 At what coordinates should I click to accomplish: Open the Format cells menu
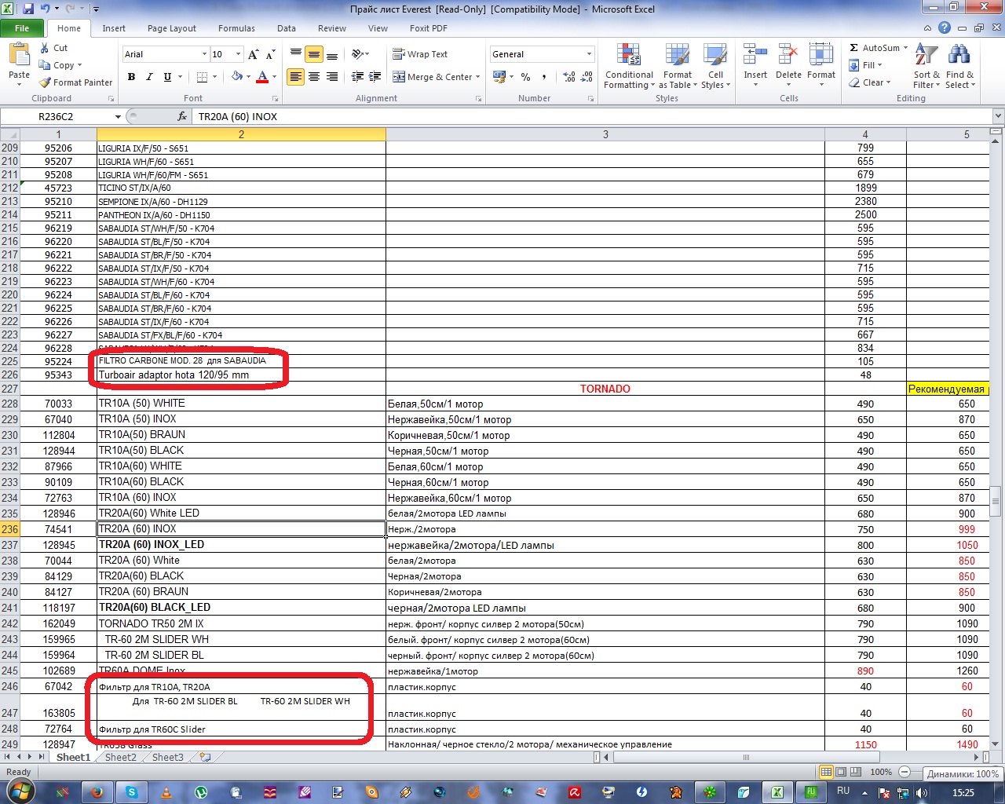click(x=820, y=66)
